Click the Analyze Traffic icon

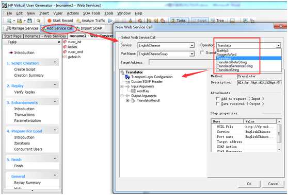[78, 21]
